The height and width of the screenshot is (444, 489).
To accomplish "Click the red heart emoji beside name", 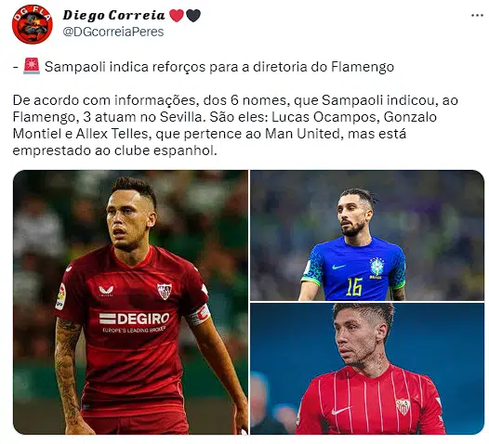I will (177, 16).
